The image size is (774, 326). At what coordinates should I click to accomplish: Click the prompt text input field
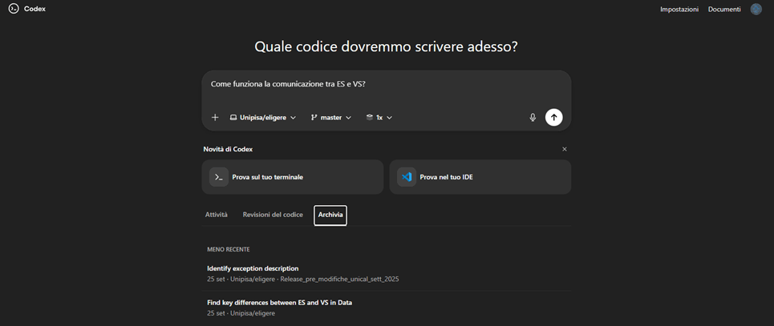[385, 85]
